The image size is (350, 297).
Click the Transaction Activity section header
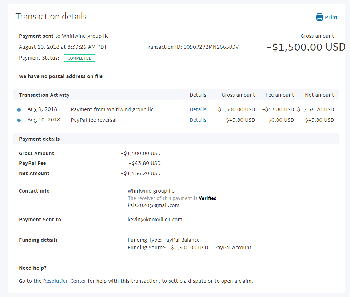pyautogui.click(x=44, y=95)
